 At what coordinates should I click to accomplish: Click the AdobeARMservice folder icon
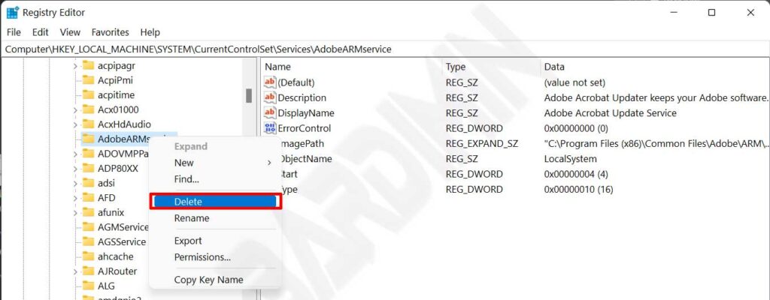[88, 139]
